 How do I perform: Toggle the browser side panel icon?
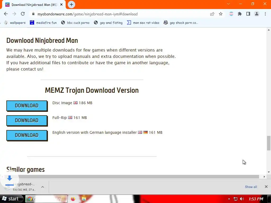(248, 14)
